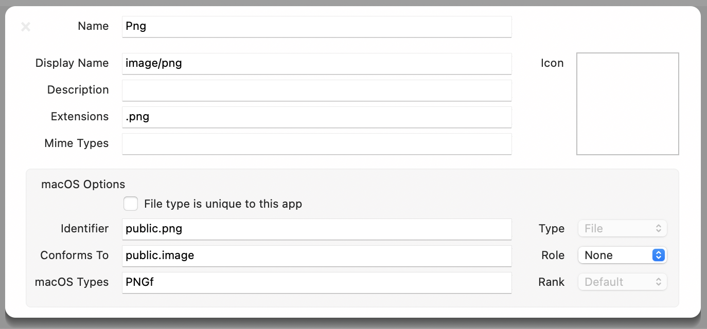This screenshot has width=707, height=329.
Task: Click the Display Name field with 'image/png'
Action: [x=316, y=63]
